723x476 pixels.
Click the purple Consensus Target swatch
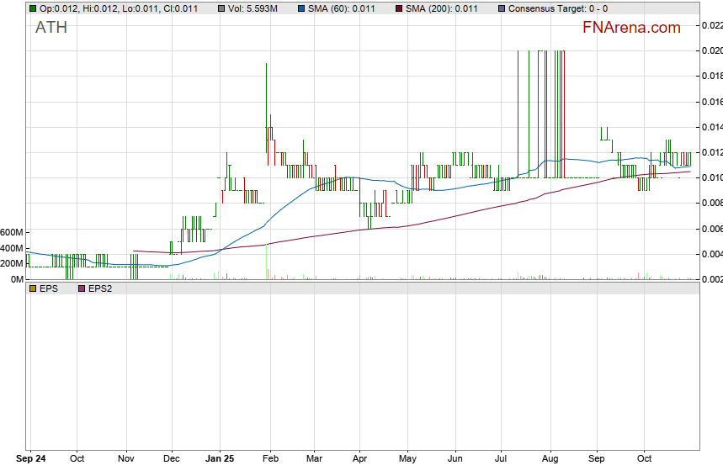pyautogui.click(x=502, y=8)
